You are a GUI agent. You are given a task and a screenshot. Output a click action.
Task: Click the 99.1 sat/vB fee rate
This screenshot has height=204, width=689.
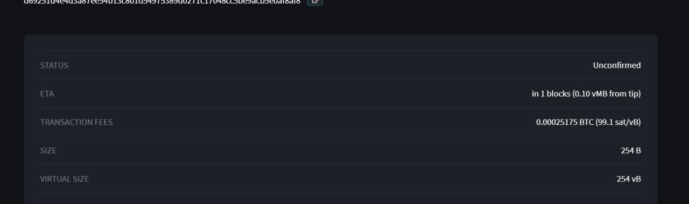pyautogui.click(x=618, y=122)
